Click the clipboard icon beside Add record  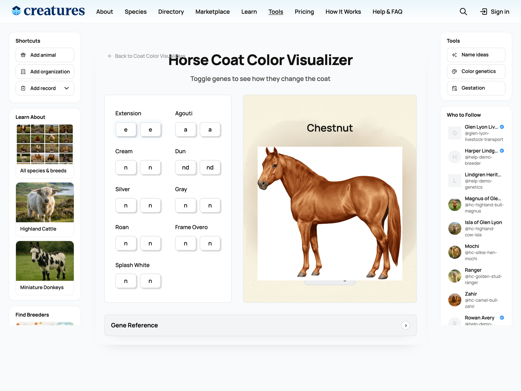(x=23, y=88)
